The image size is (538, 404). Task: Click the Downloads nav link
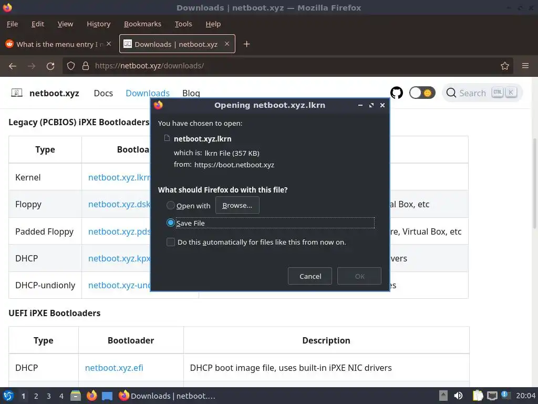point(148,93)
